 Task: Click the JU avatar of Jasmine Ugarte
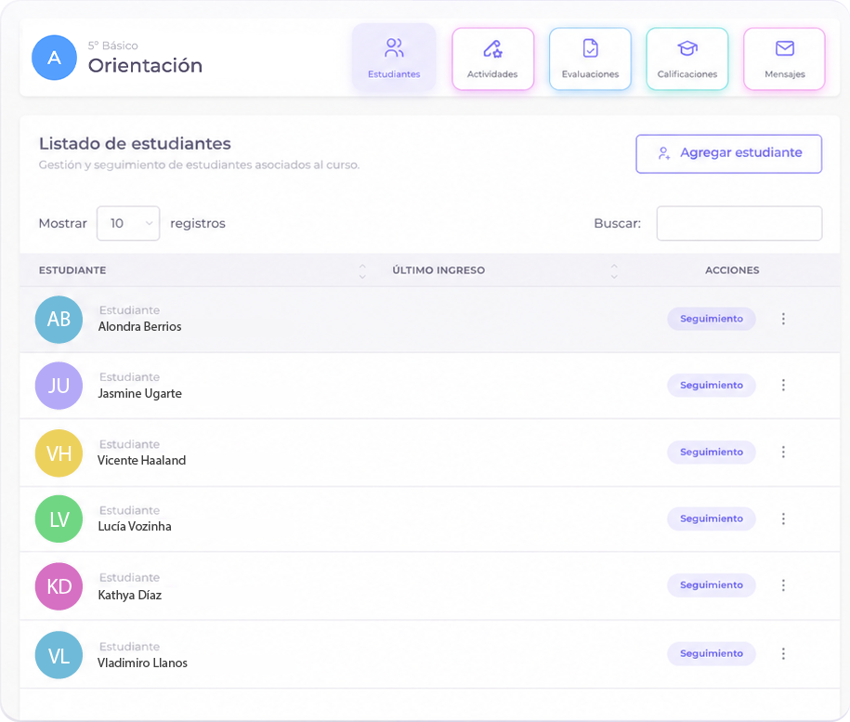[59, 386]
